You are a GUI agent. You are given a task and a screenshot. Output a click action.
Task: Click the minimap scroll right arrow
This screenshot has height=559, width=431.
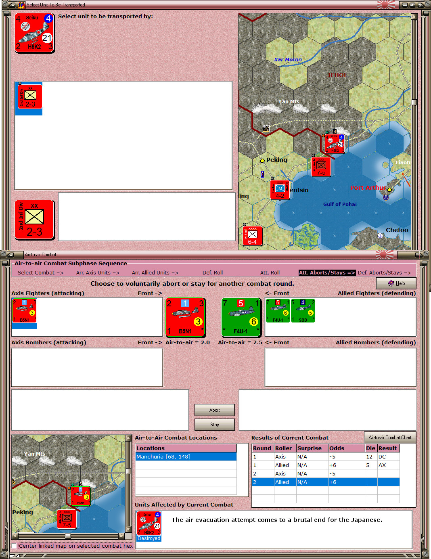(121, 536)
